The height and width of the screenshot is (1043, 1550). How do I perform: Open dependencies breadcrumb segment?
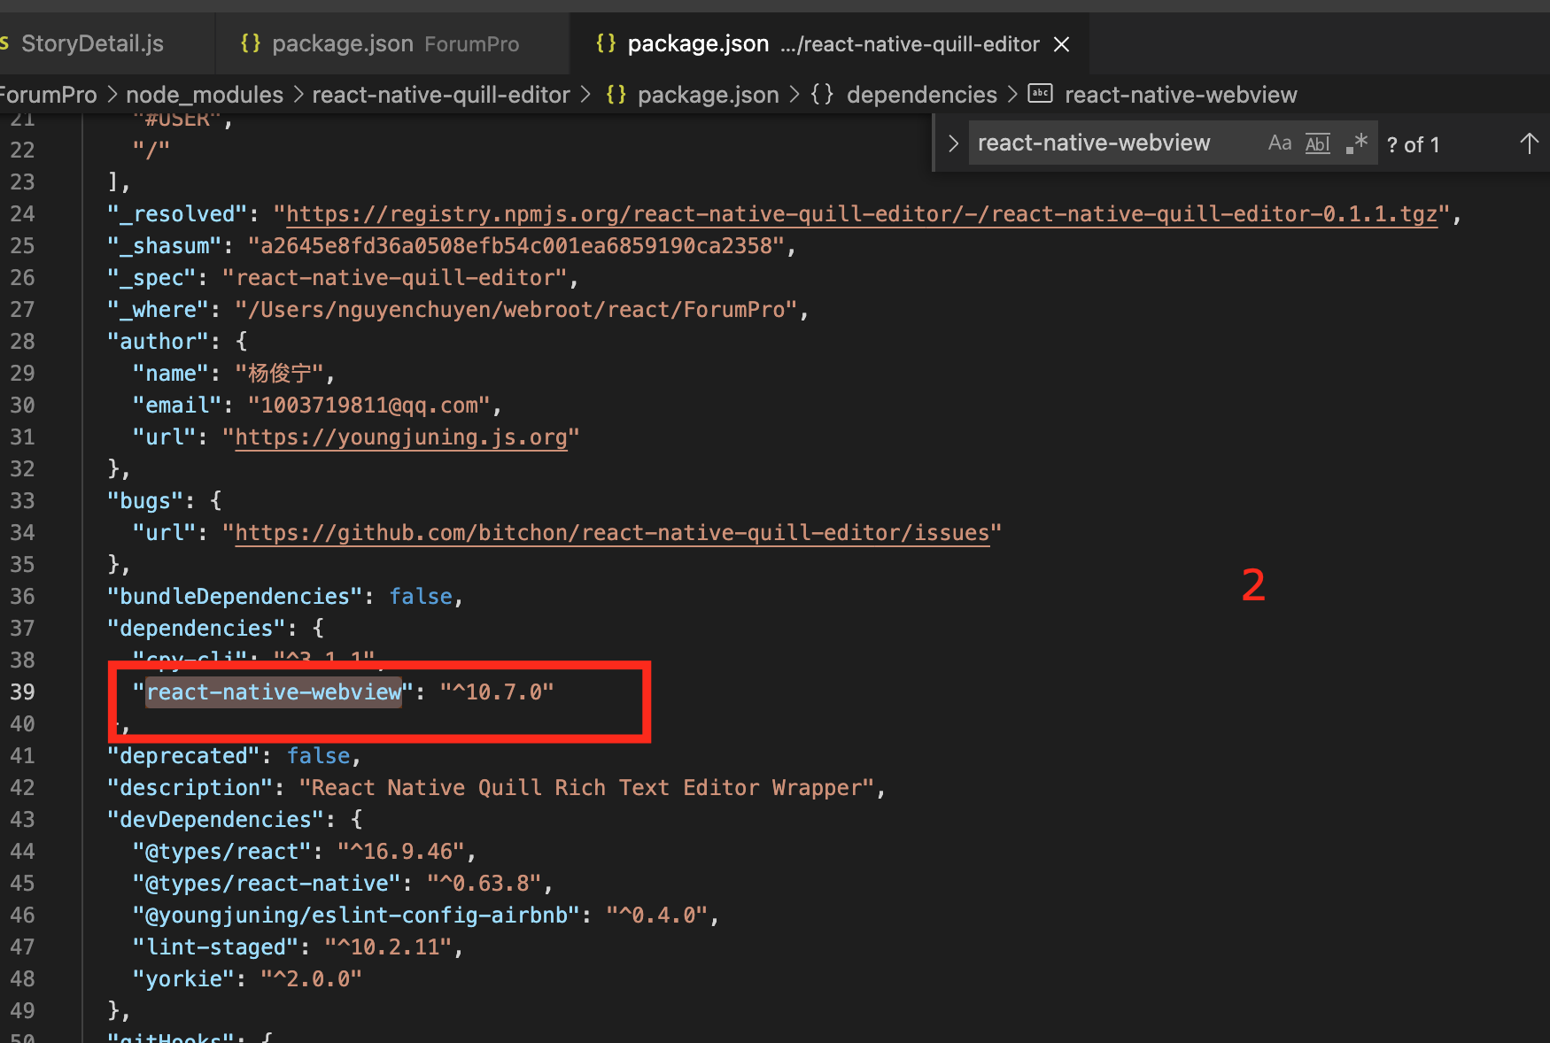pos(922,95)
